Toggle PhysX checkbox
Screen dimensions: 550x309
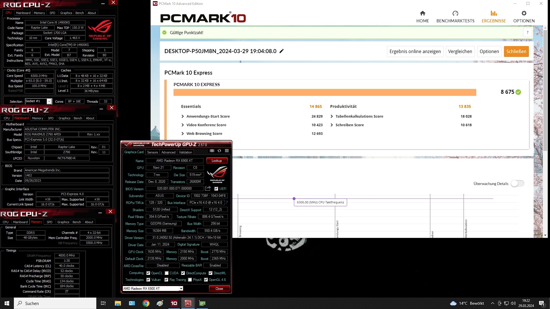(x=190, y=280)
